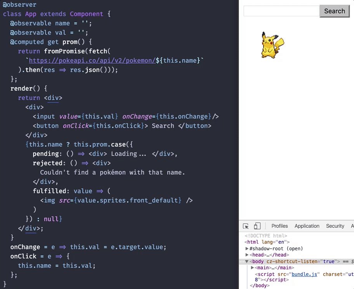The height and width of the screenshot is (289, 354).
Task: Open the Security tab in DevTools
Action: (335, 226)
